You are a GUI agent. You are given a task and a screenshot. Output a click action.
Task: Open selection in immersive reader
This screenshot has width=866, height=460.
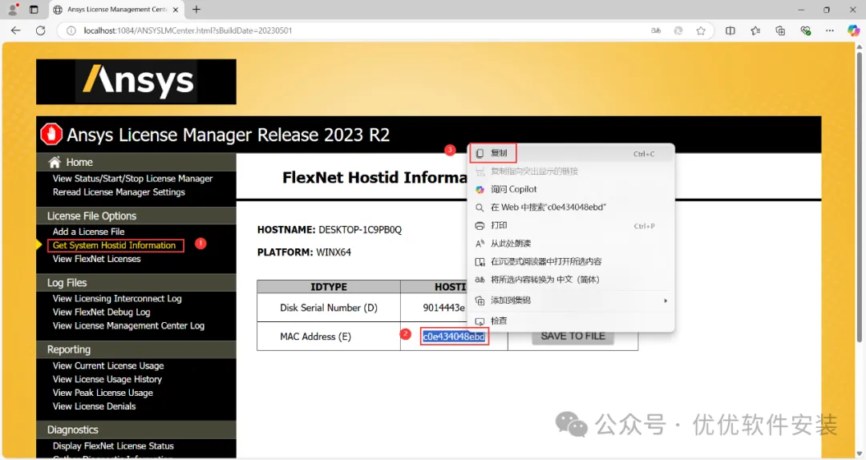(x=571, y=262)
